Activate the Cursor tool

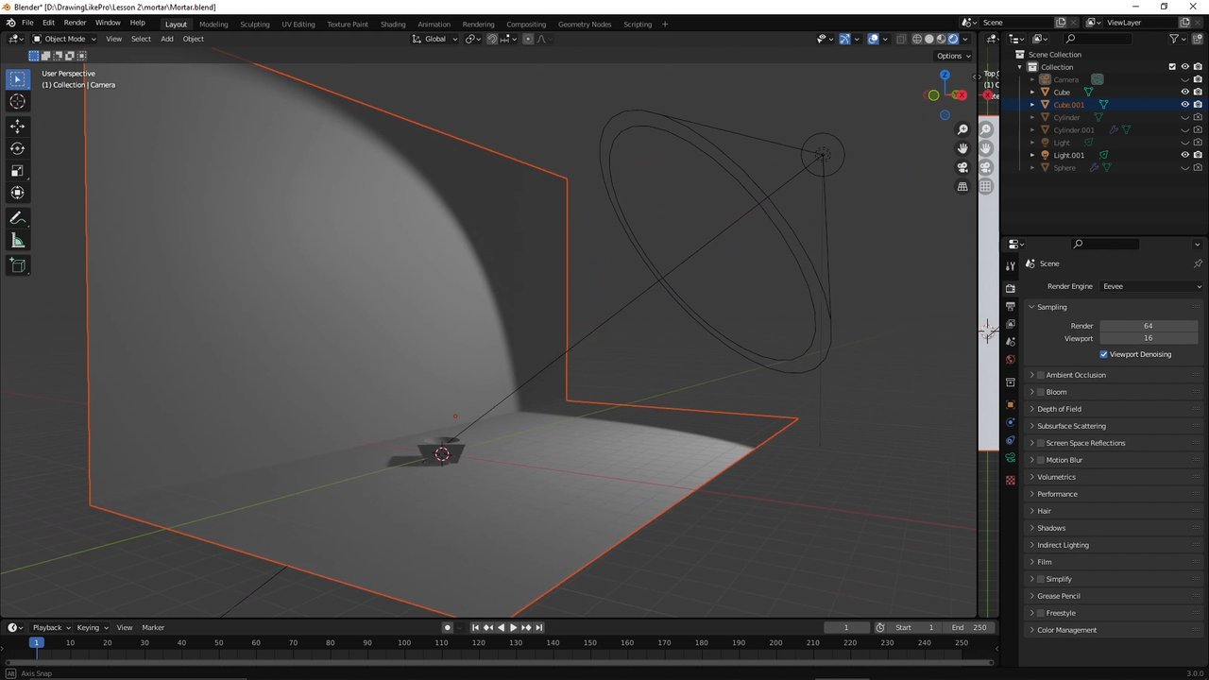pos(17,102)
